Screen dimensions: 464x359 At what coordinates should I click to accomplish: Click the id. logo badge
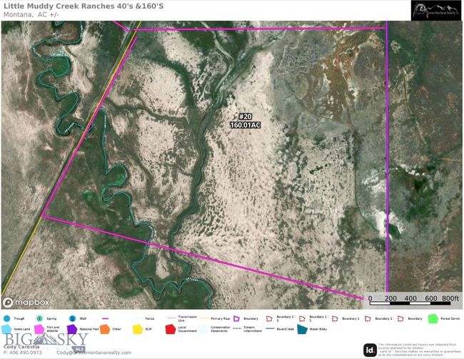pos(370,349)
